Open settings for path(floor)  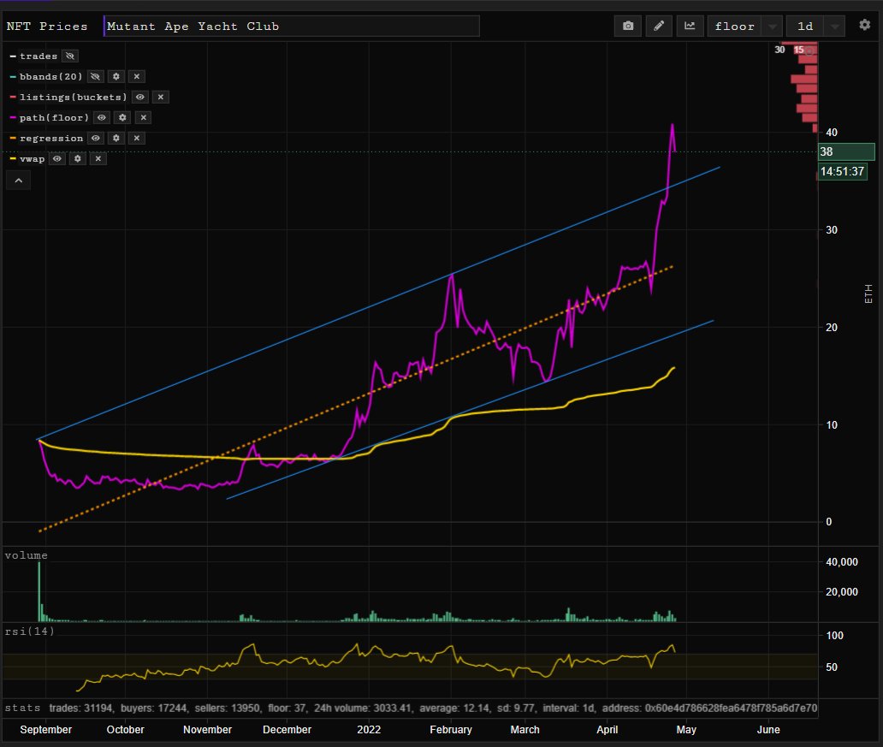tap(122, 117)
